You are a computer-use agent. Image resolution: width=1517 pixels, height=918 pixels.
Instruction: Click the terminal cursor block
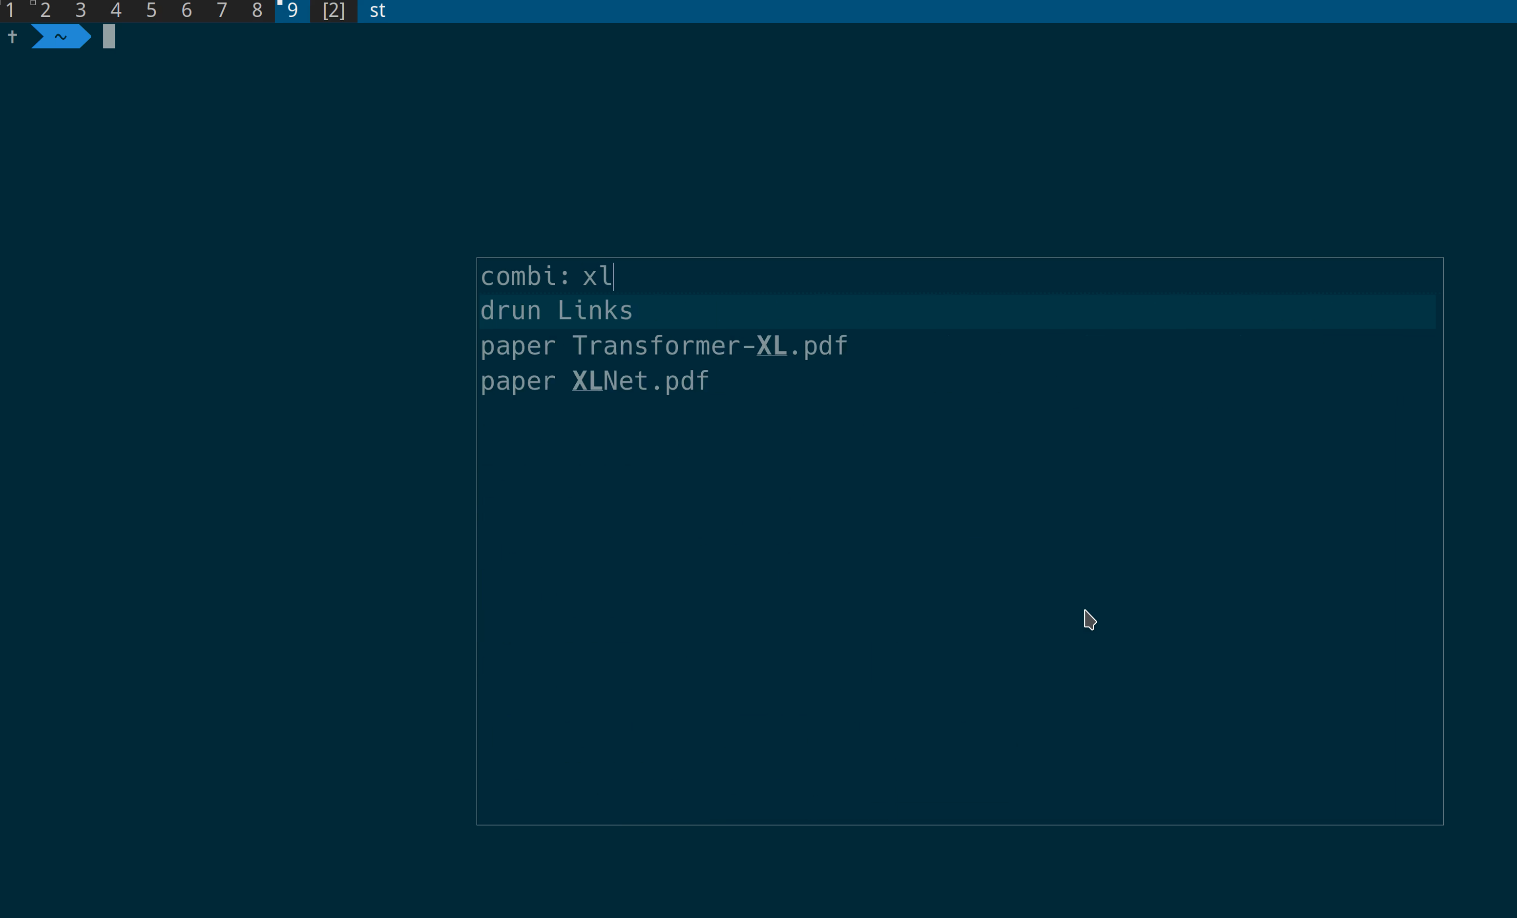[x=109, y=37]
